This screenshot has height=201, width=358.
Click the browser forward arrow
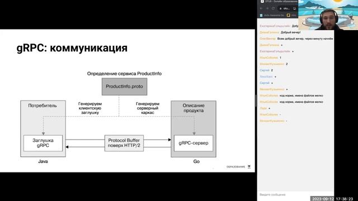pyautogui.click(x=267, y=8)
